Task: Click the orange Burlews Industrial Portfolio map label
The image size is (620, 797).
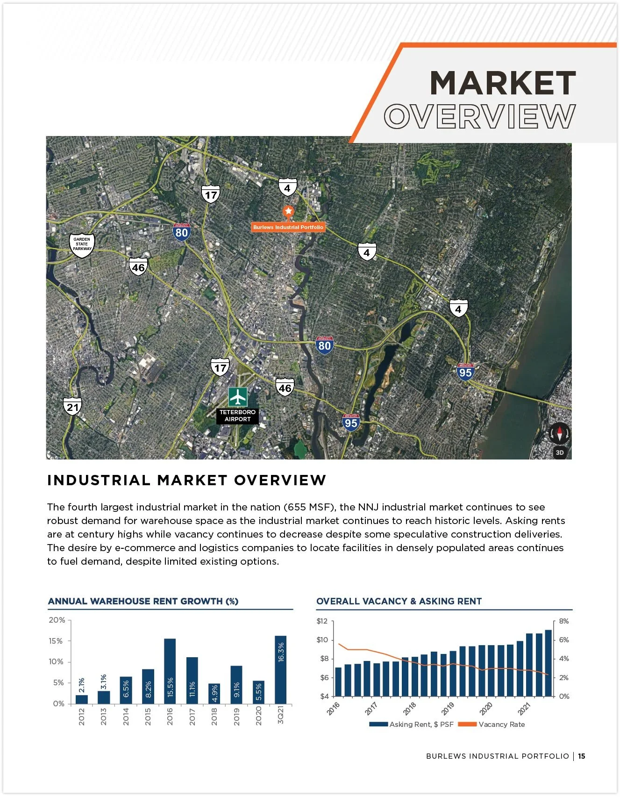Action: [288, 227]
